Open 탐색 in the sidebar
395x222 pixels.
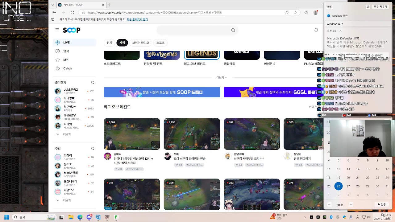[75, 51]
